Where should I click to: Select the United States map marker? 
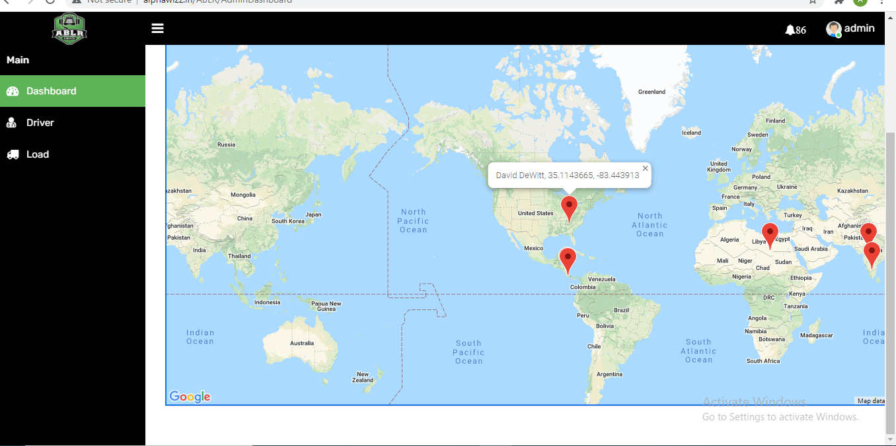pos(569,208)
